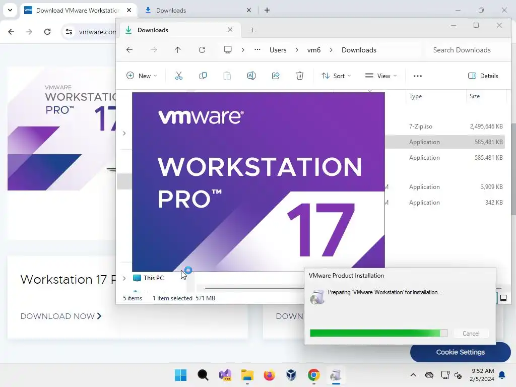Open the View dropdown menu
Viewport: 516px width, 387px height.
coord(381,76)
